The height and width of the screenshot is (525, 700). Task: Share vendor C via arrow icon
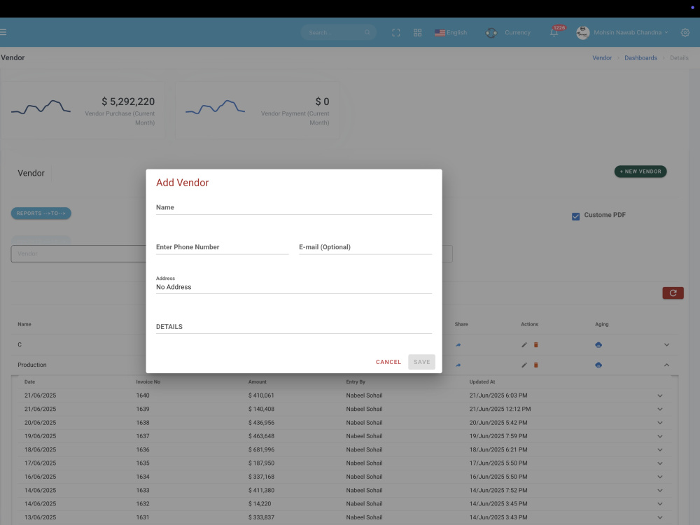(458, 344)
